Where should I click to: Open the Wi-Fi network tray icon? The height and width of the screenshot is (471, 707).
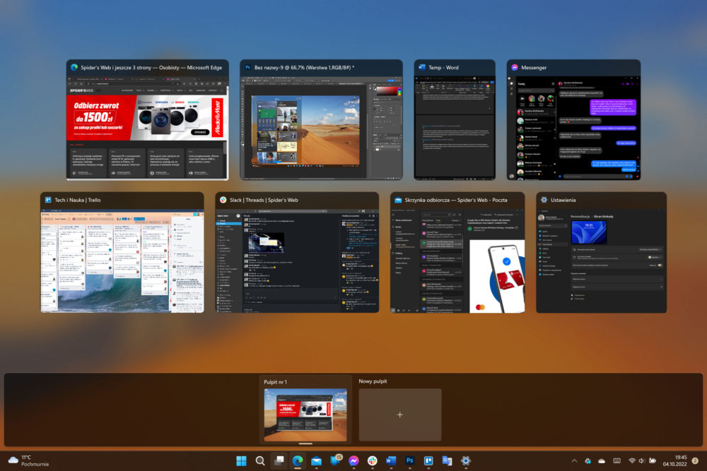pyautogui.click(x=631, y=460)
